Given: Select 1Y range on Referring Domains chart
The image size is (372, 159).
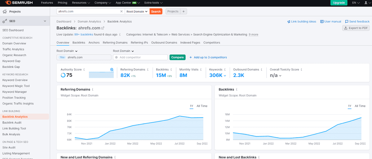Looking at the screenshot, I should 192,106.
